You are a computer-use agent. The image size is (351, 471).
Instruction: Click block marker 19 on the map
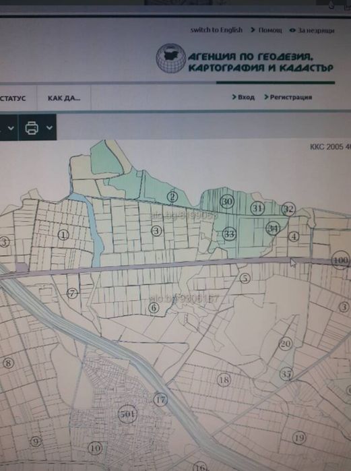click(x=299, y=438)
